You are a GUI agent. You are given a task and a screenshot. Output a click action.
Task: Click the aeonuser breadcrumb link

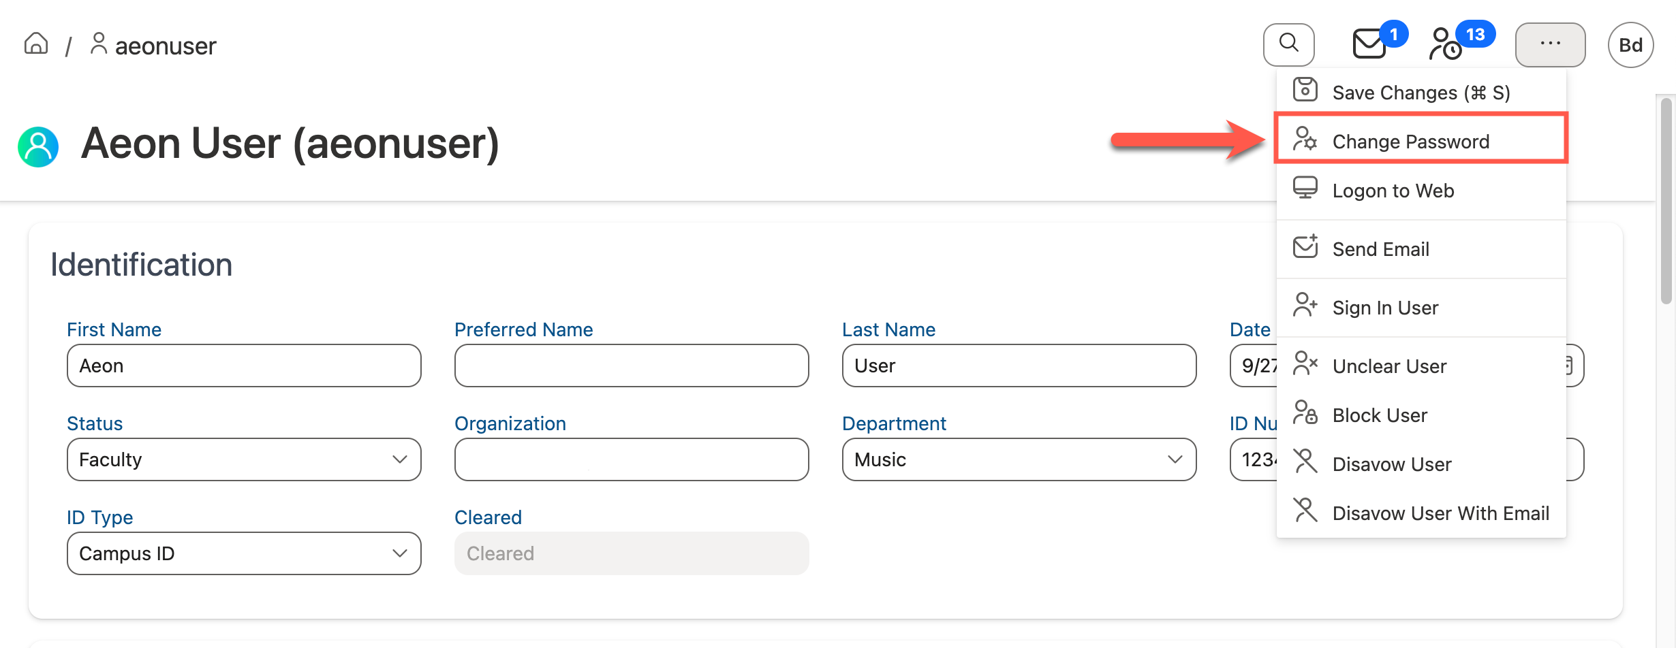pos(165,46)
